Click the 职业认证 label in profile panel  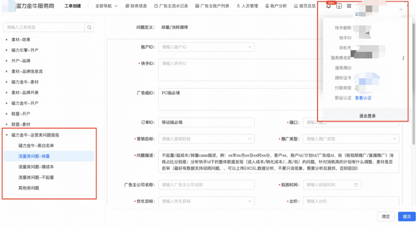(343, 98)
